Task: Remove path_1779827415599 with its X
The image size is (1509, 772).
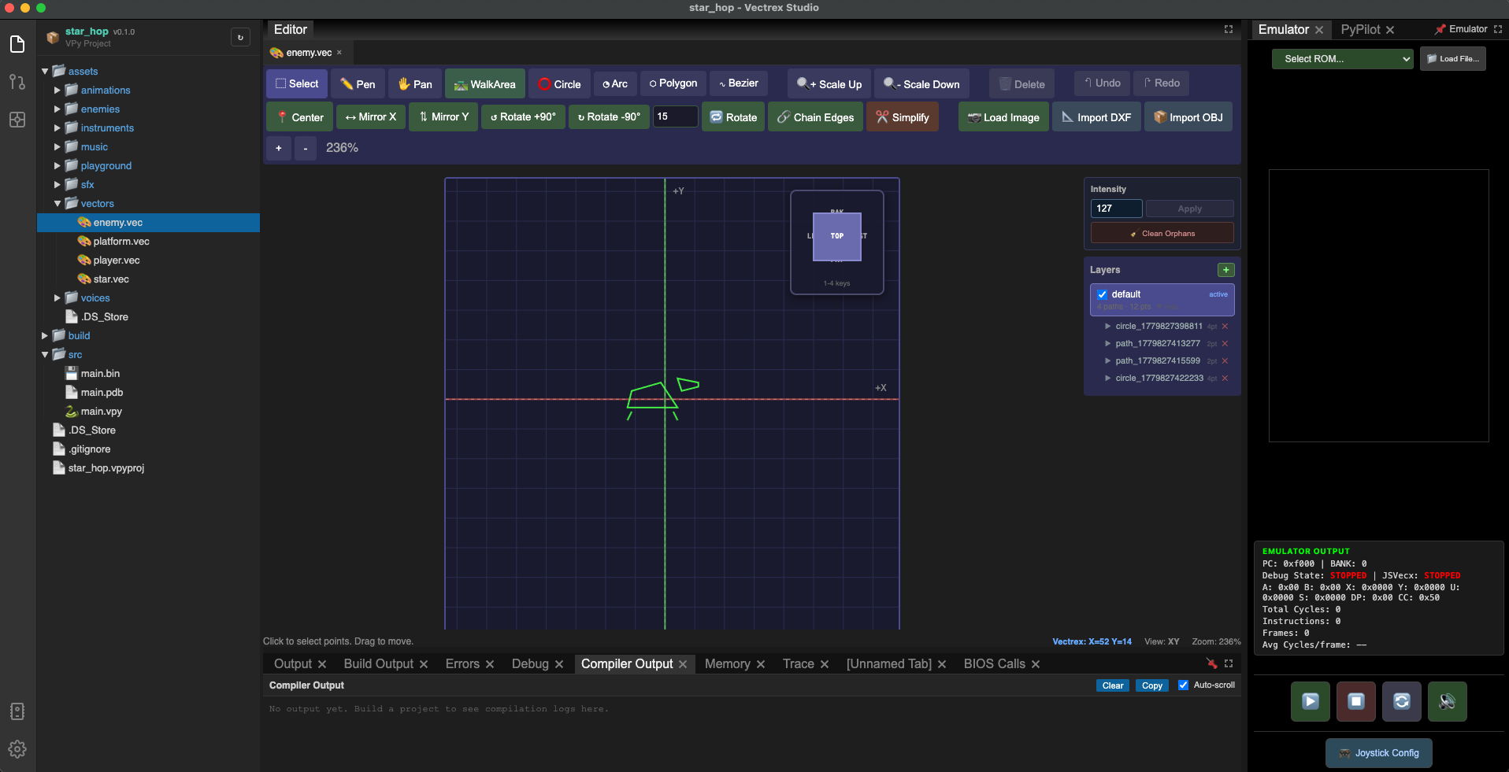Action: coord(1225,361)
